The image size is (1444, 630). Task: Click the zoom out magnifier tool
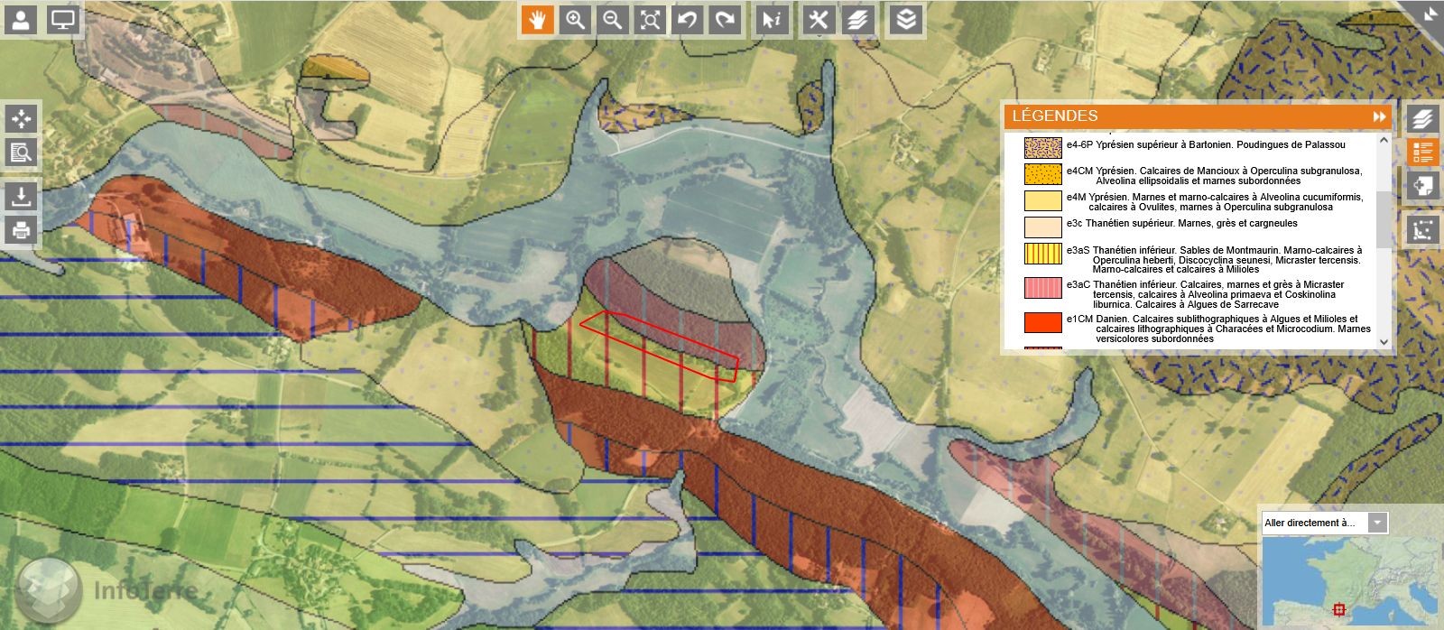click(613, 20)
